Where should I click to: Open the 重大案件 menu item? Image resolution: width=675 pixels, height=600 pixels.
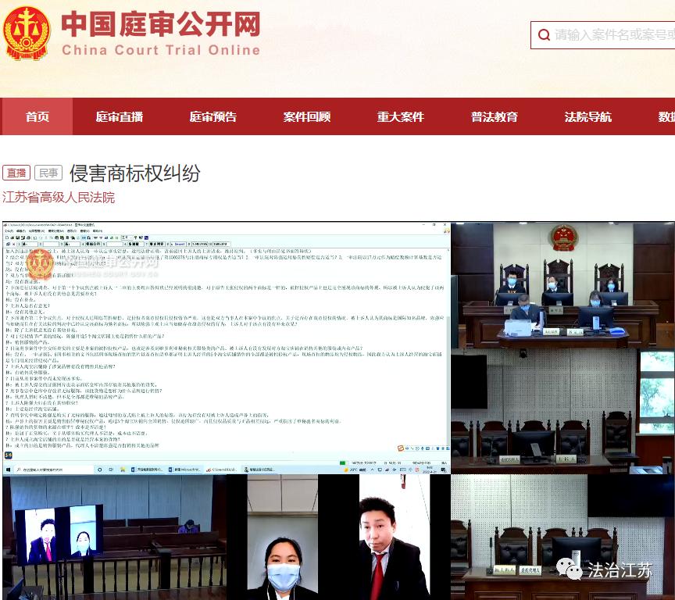pos(401,116)
